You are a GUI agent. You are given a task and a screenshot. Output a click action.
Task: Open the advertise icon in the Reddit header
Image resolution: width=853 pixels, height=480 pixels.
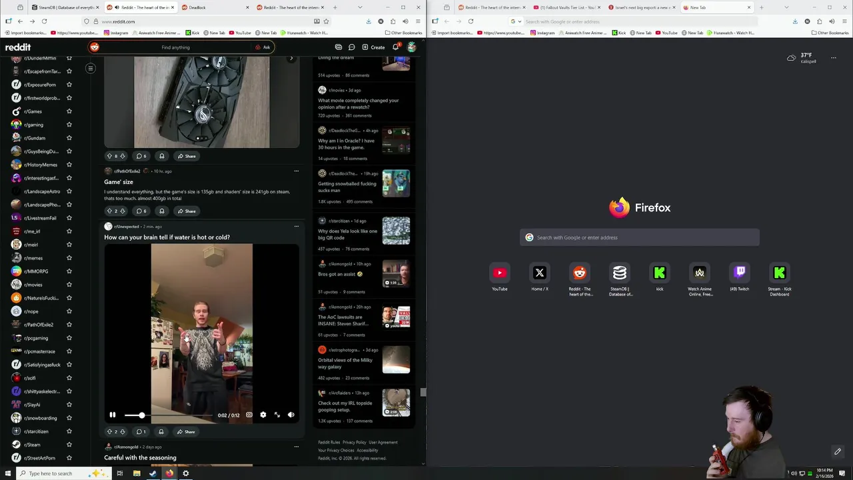pyautogui.click(x=339, y=47)
